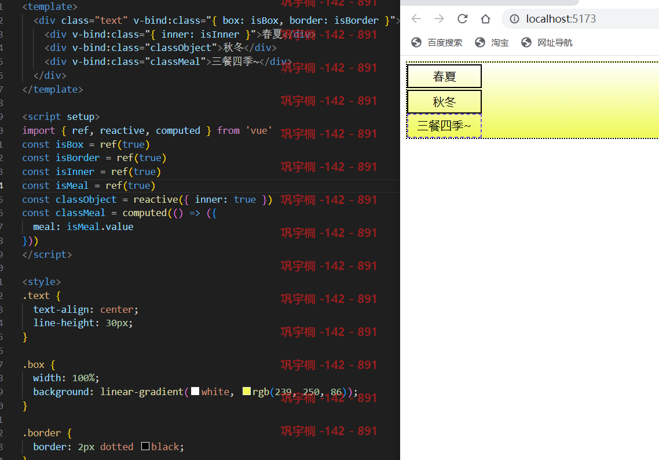The image size is (659, 460).
Task: Click 'isInner' in the const declaration
Action: pos(75,171)
